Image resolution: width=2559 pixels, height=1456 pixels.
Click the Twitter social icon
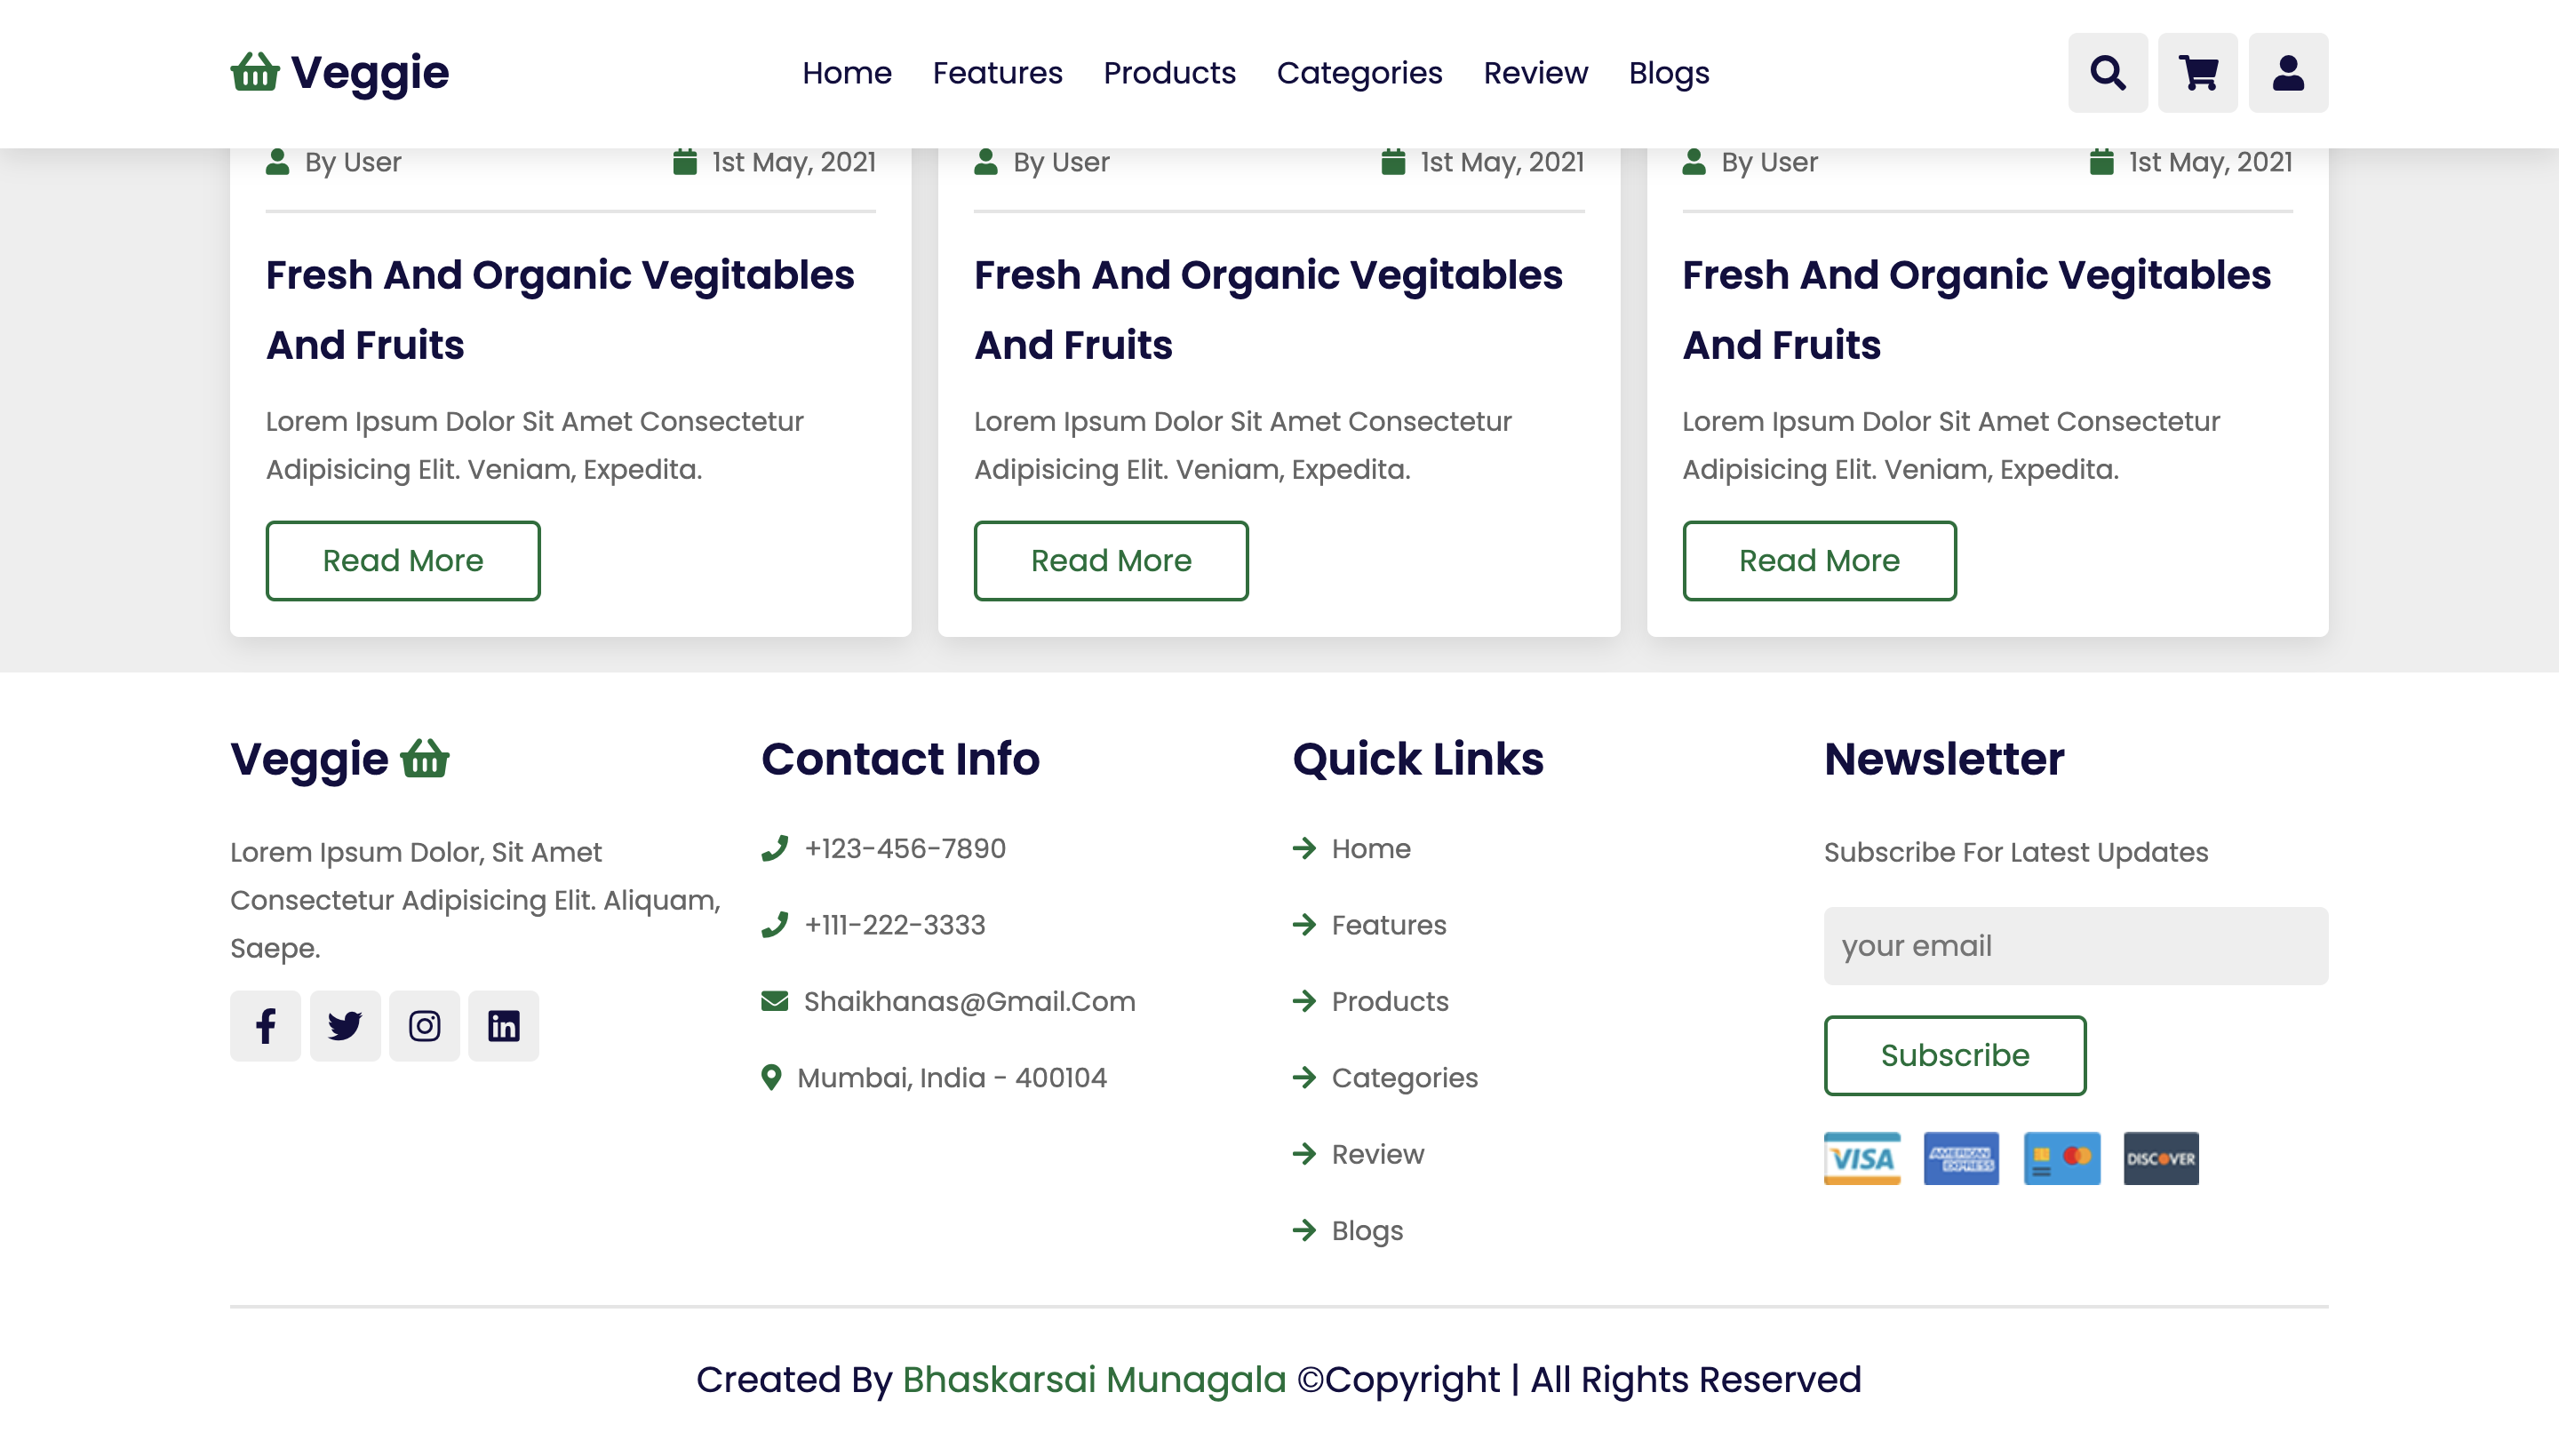344,1025
